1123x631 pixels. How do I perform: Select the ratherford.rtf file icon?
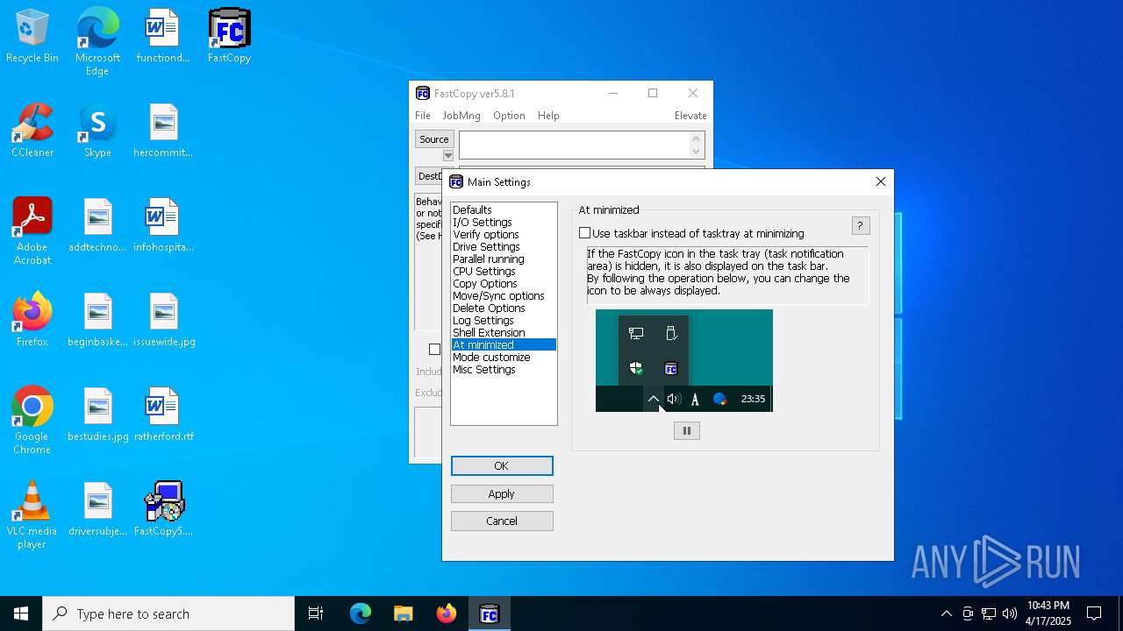[163, 415]
